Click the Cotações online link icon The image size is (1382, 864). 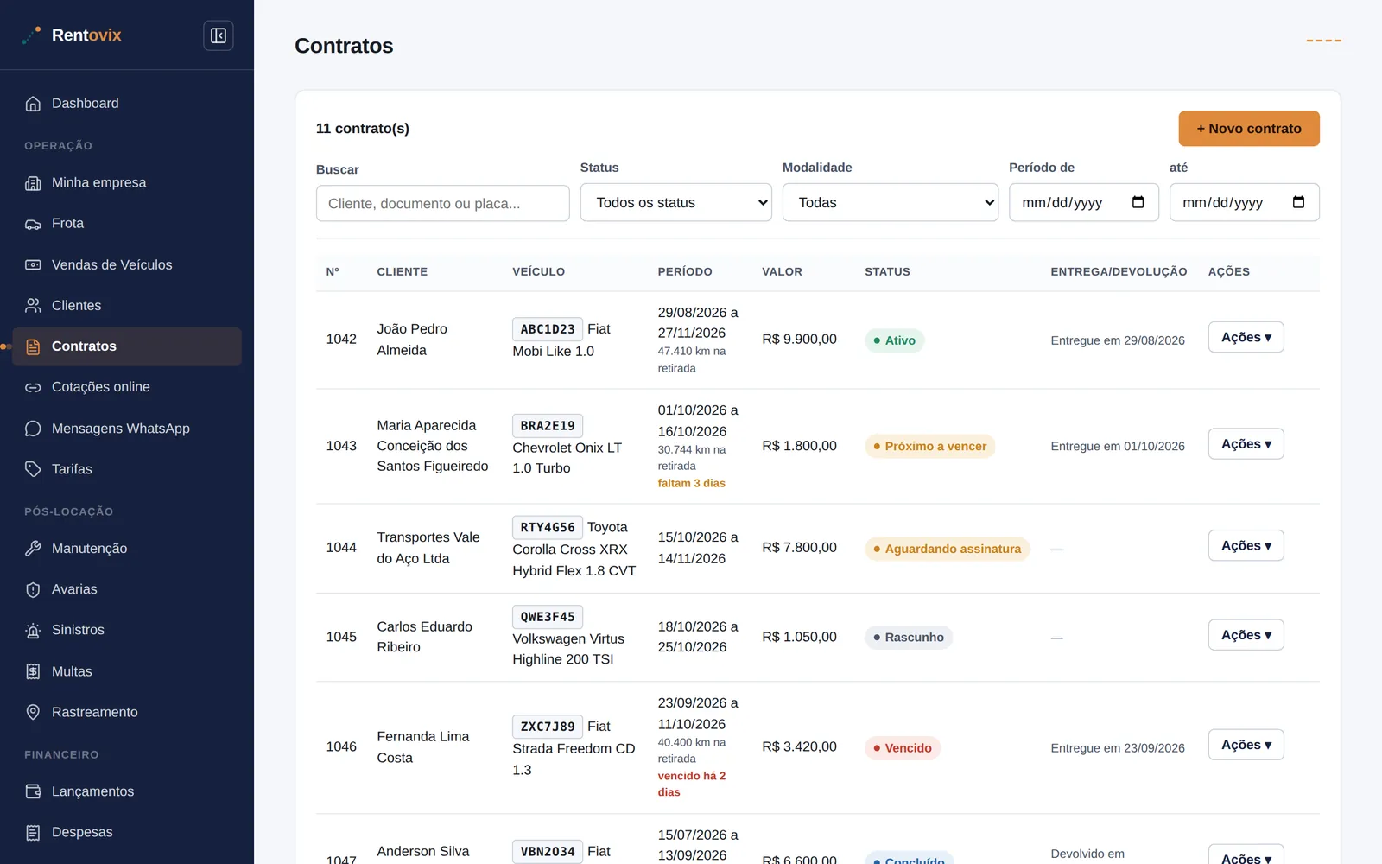pos(33,387)
